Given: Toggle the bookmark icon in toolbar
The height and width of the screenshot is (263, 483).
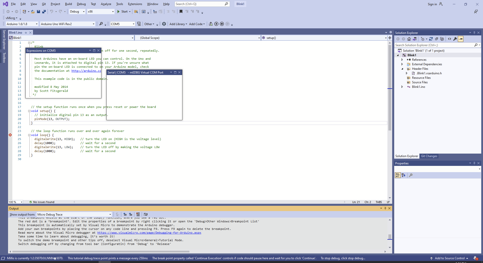Looking at the screenshot, I should point(181,12).
